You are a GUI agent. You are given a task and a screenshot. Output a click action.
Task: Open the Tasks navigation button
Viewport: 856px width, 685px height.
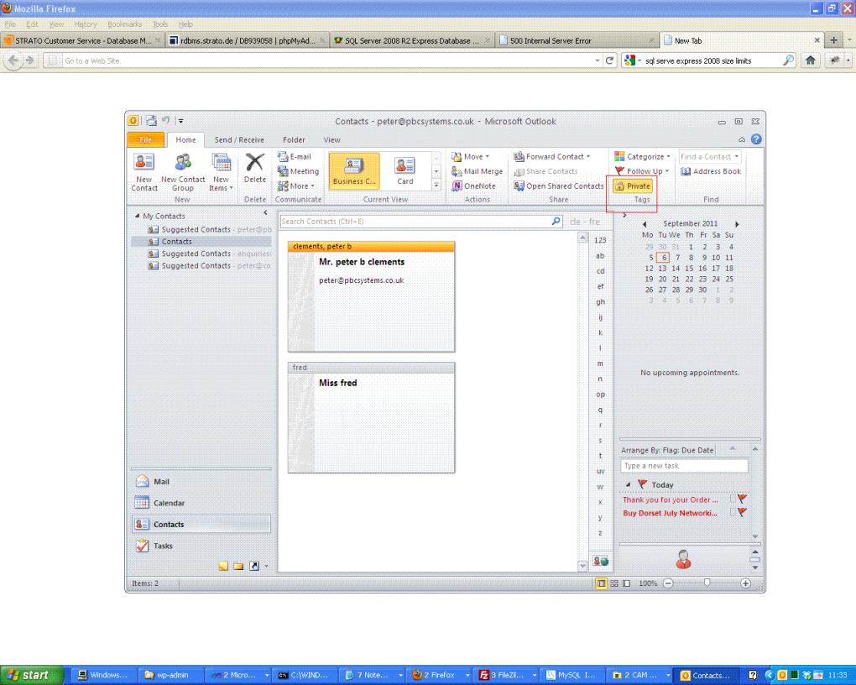(201, 545)
